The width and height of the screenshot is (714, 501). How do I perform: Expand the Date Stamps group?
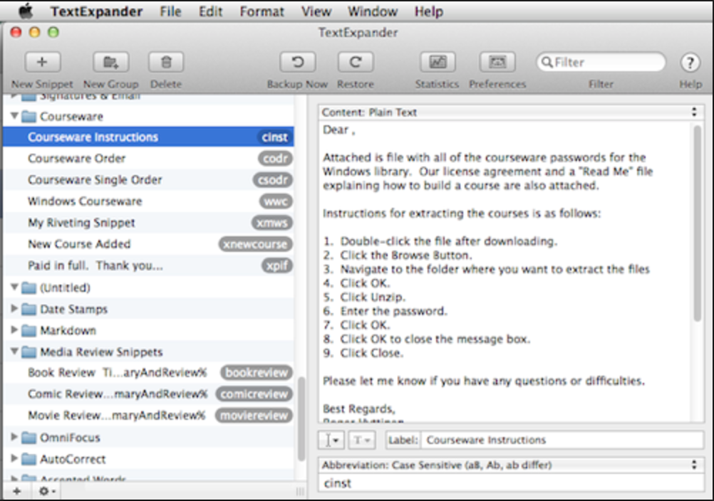(14, 309)
